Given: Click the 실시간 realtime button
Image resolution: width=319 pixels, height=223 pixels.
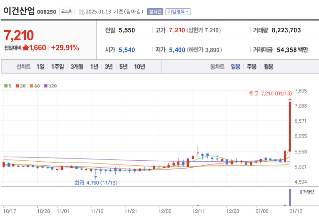Looking at the screenshot, I should [x=155, y=12].
